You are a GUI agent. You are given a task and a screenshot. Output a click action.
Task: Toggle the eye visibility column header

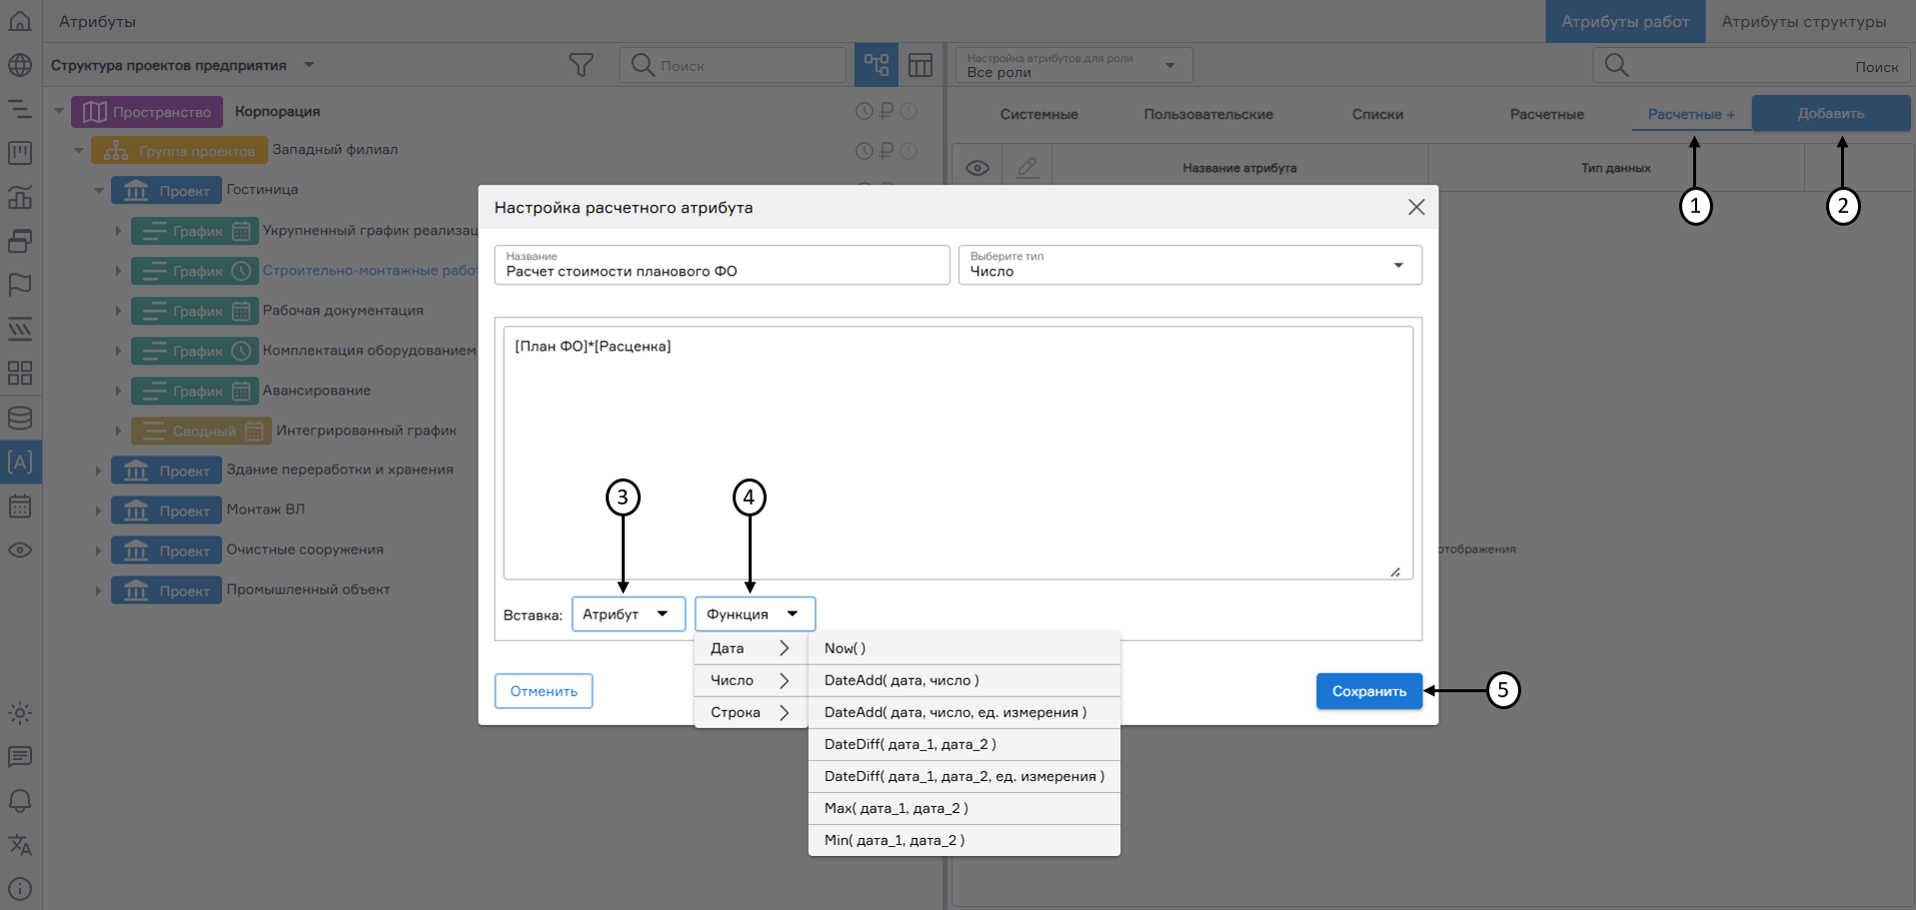[977, 168]
